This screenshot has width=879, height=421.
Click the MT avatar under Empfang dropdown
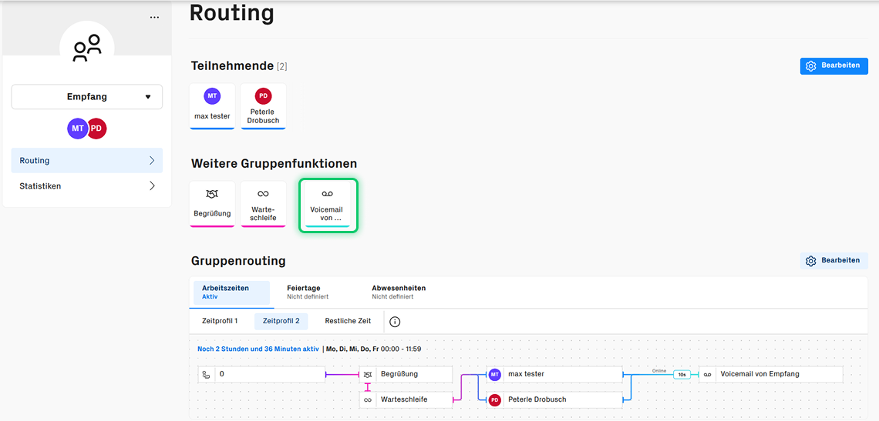point(77,129)
